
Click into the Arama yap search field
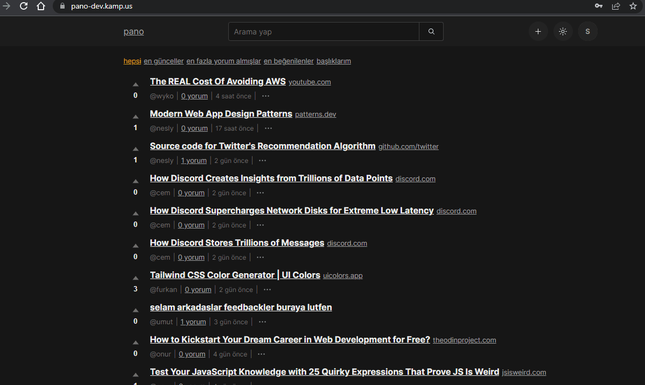[x=323, y=31]
